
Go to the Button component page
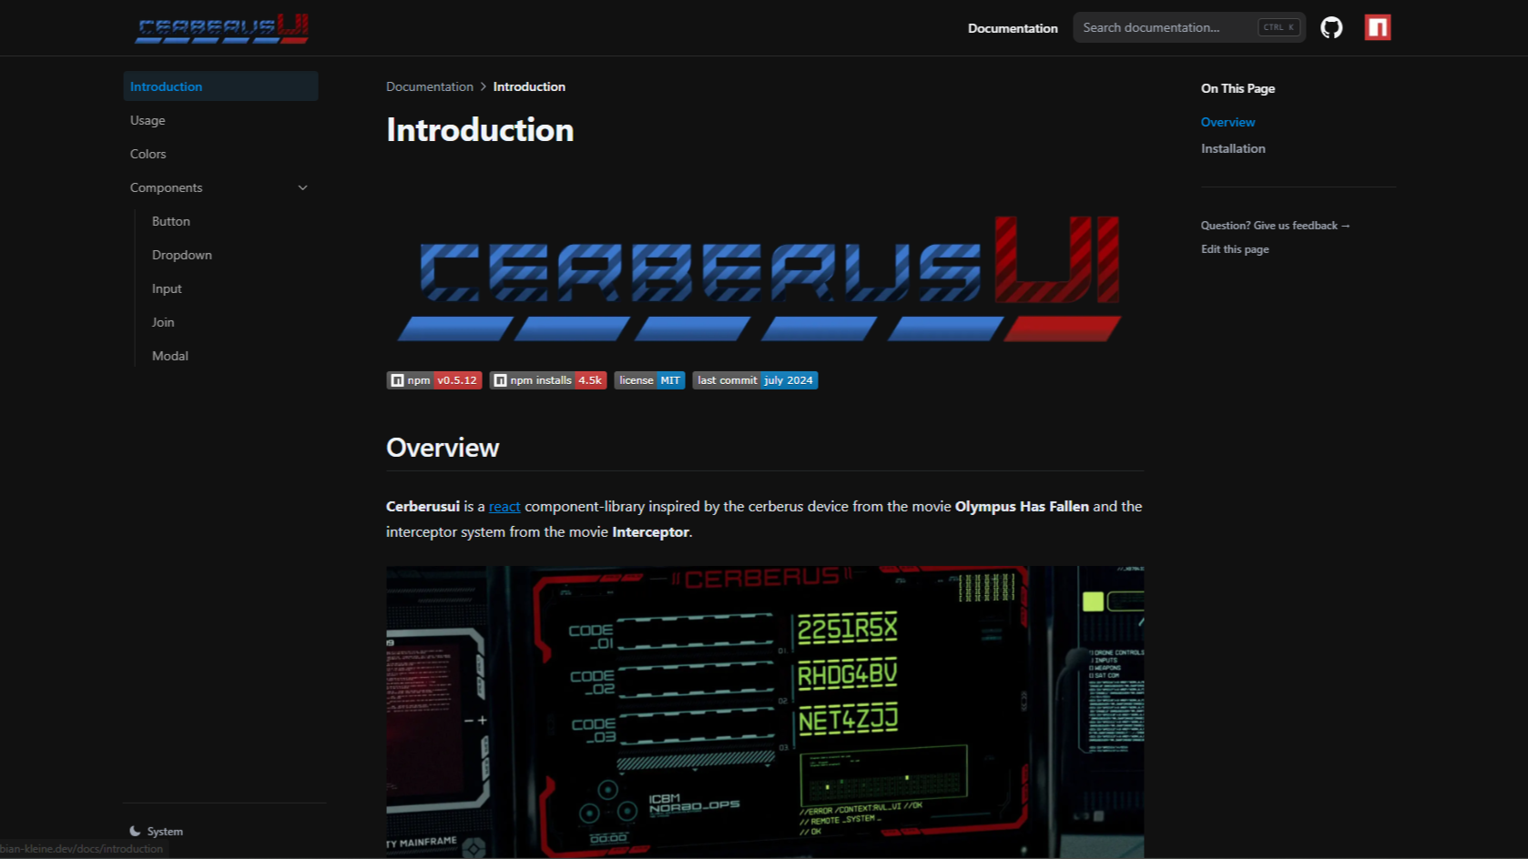(x=171, y=221)
